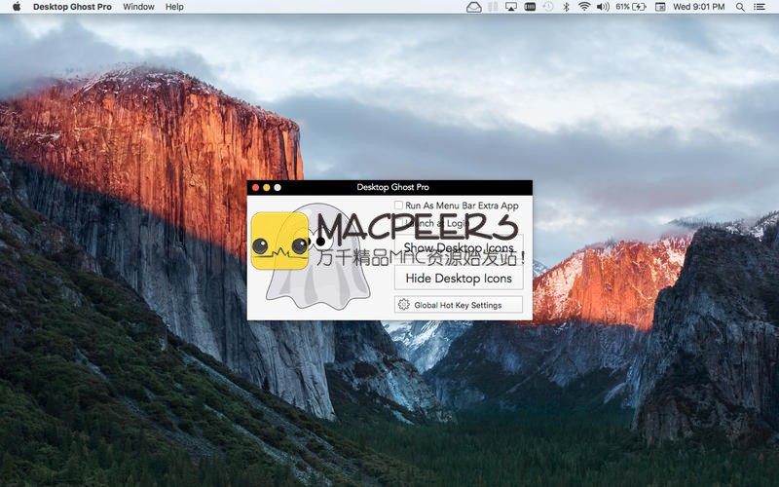Image resolution: width=779 pixels, height=487 pixels.
Task: Open the AirPlay display icon
Action: click(x=511, y=7)
